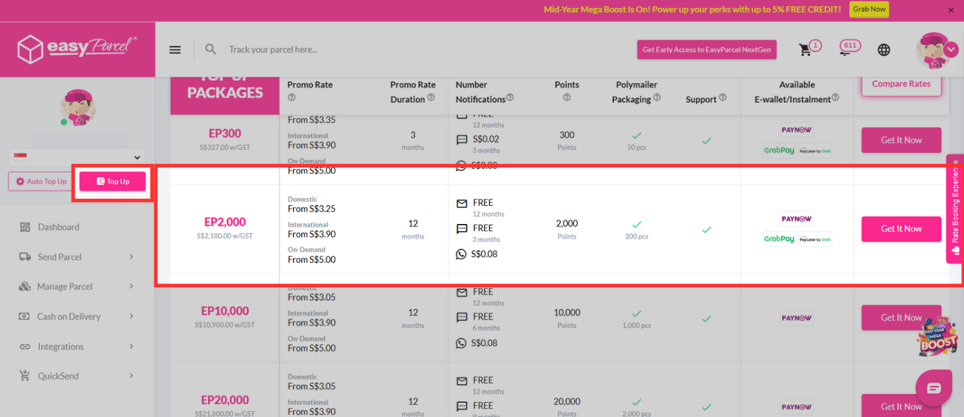
Task: Expand Send Parcel chevron arrow
Action: tap(131, 257)
